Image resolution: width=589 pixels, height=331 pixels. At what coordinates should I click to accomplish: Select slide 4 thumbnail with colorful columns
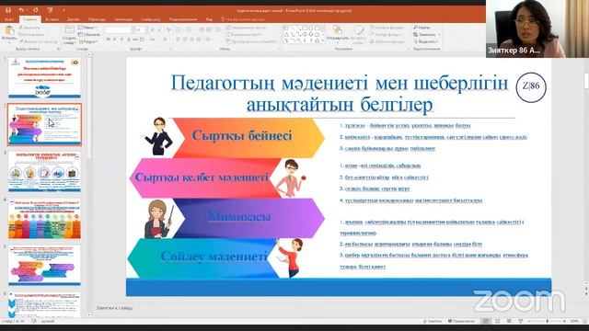point(44,219)
